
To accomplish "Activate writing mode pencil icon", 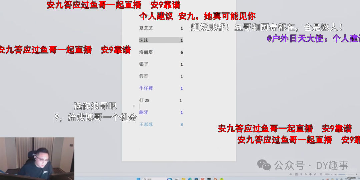I will pyautogui.click(x=315, y=174).
